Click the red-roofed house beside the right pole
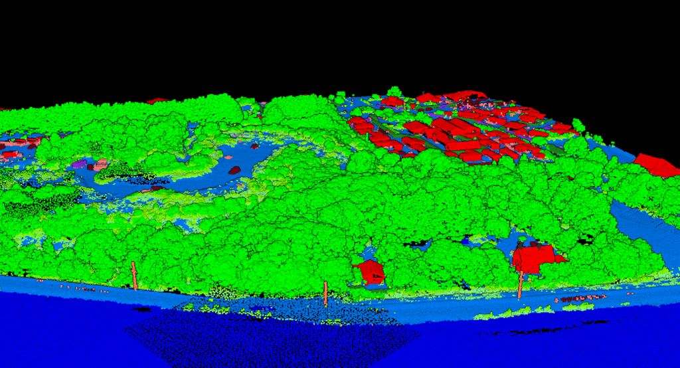This screenshot has height=368, width=680. coord(537,256)
